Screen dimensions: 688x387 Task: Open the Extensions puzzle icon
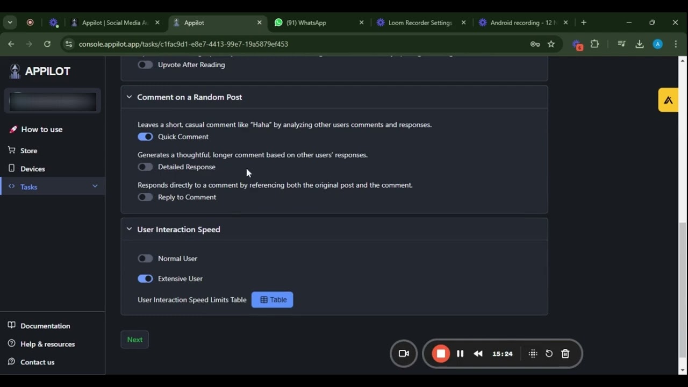(594, 44)
